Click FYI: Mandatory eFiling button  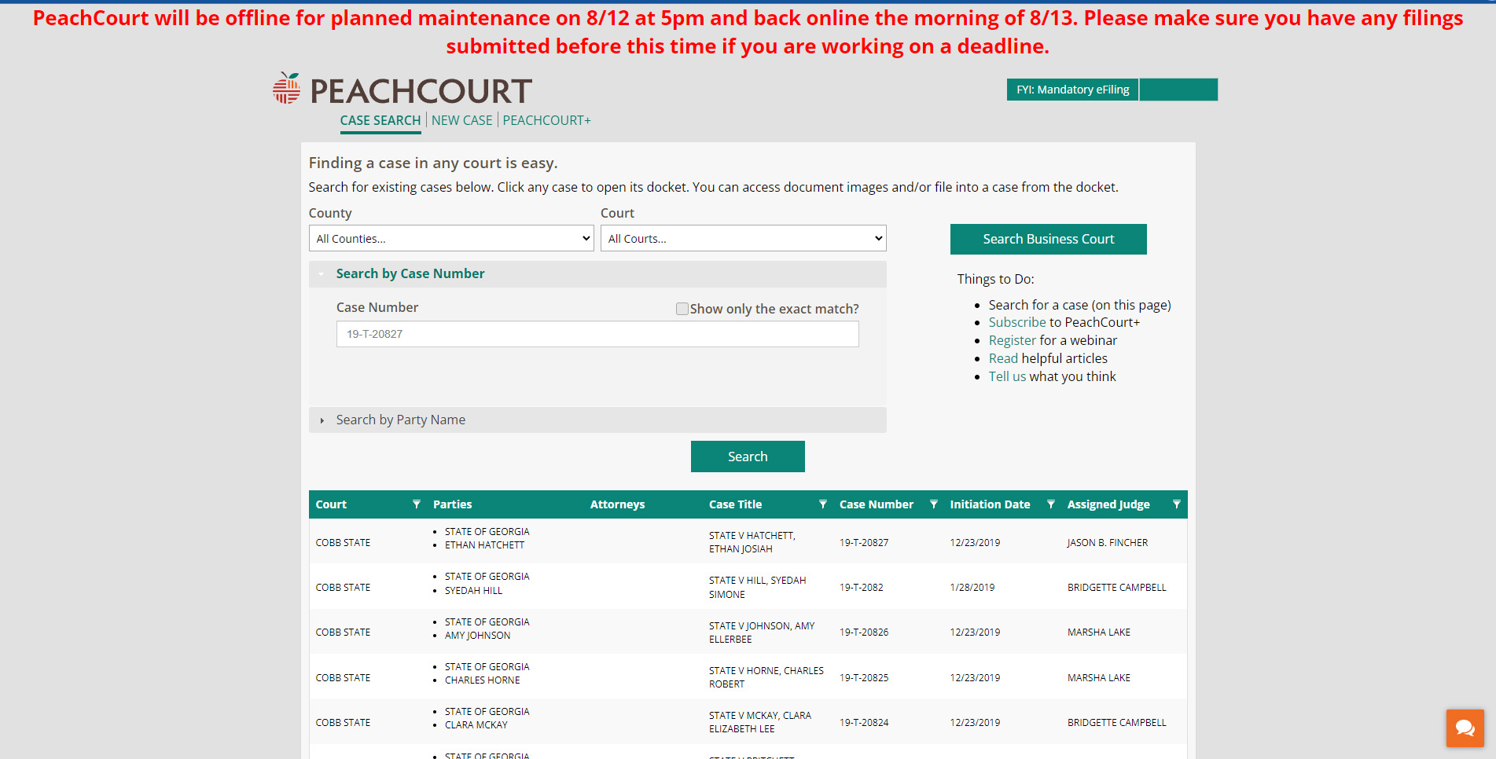1073,90
